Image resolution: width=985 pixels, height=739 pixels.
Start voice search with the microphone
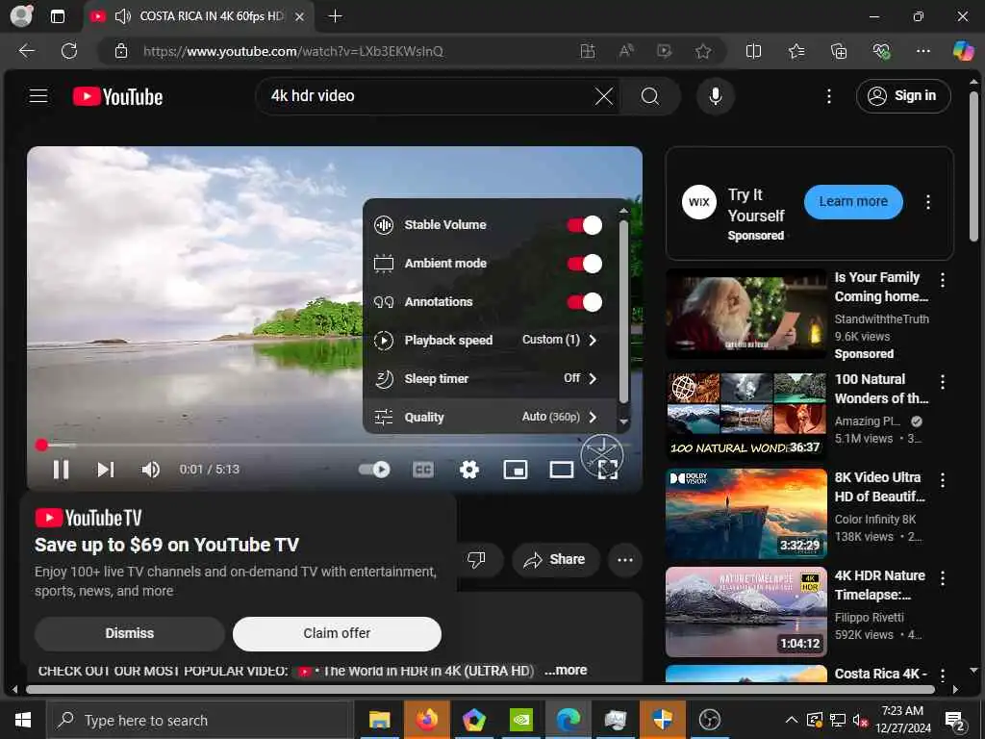point(715,96)
